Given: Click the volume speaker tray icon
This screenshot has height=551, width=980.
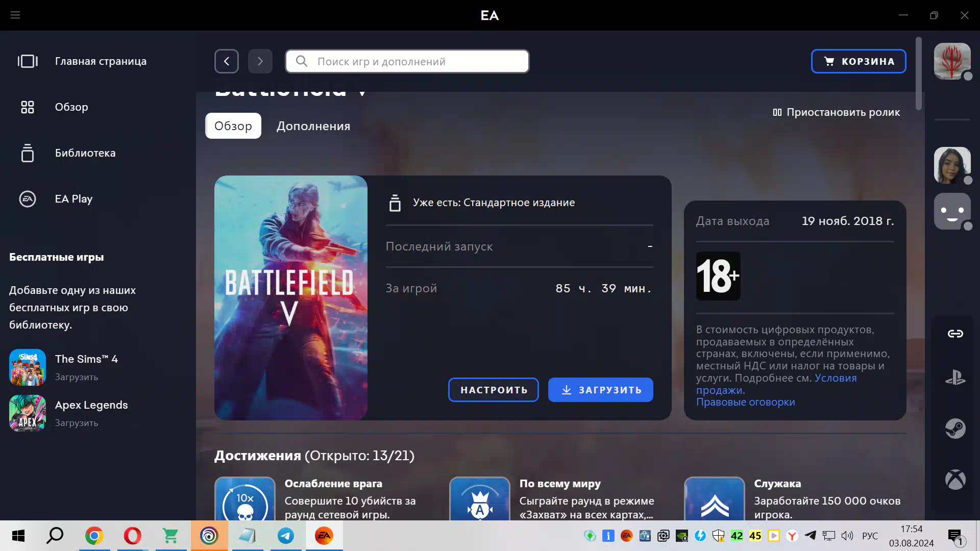Looking at the screenshot, I should 847,536.
